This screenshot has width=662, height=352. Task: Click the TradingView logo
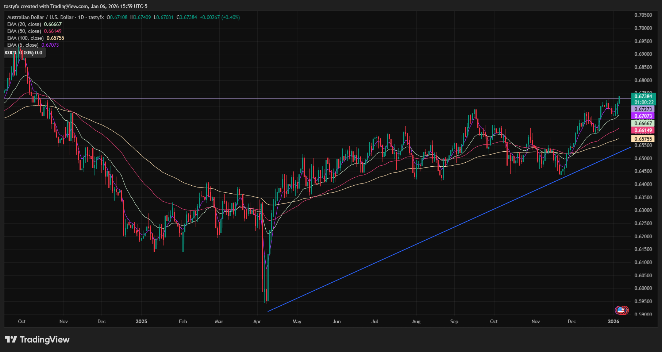tap(36, 340)
